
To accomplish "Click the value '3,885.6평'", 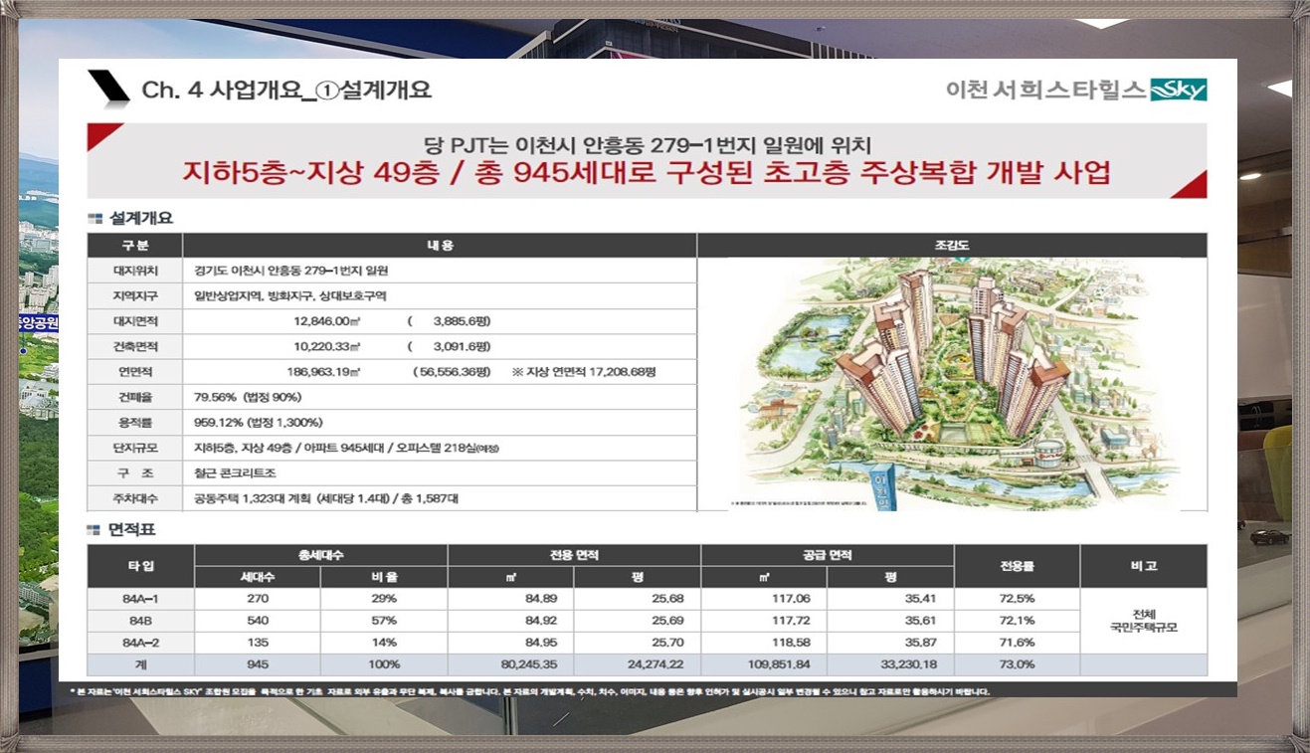I will 463,321.
